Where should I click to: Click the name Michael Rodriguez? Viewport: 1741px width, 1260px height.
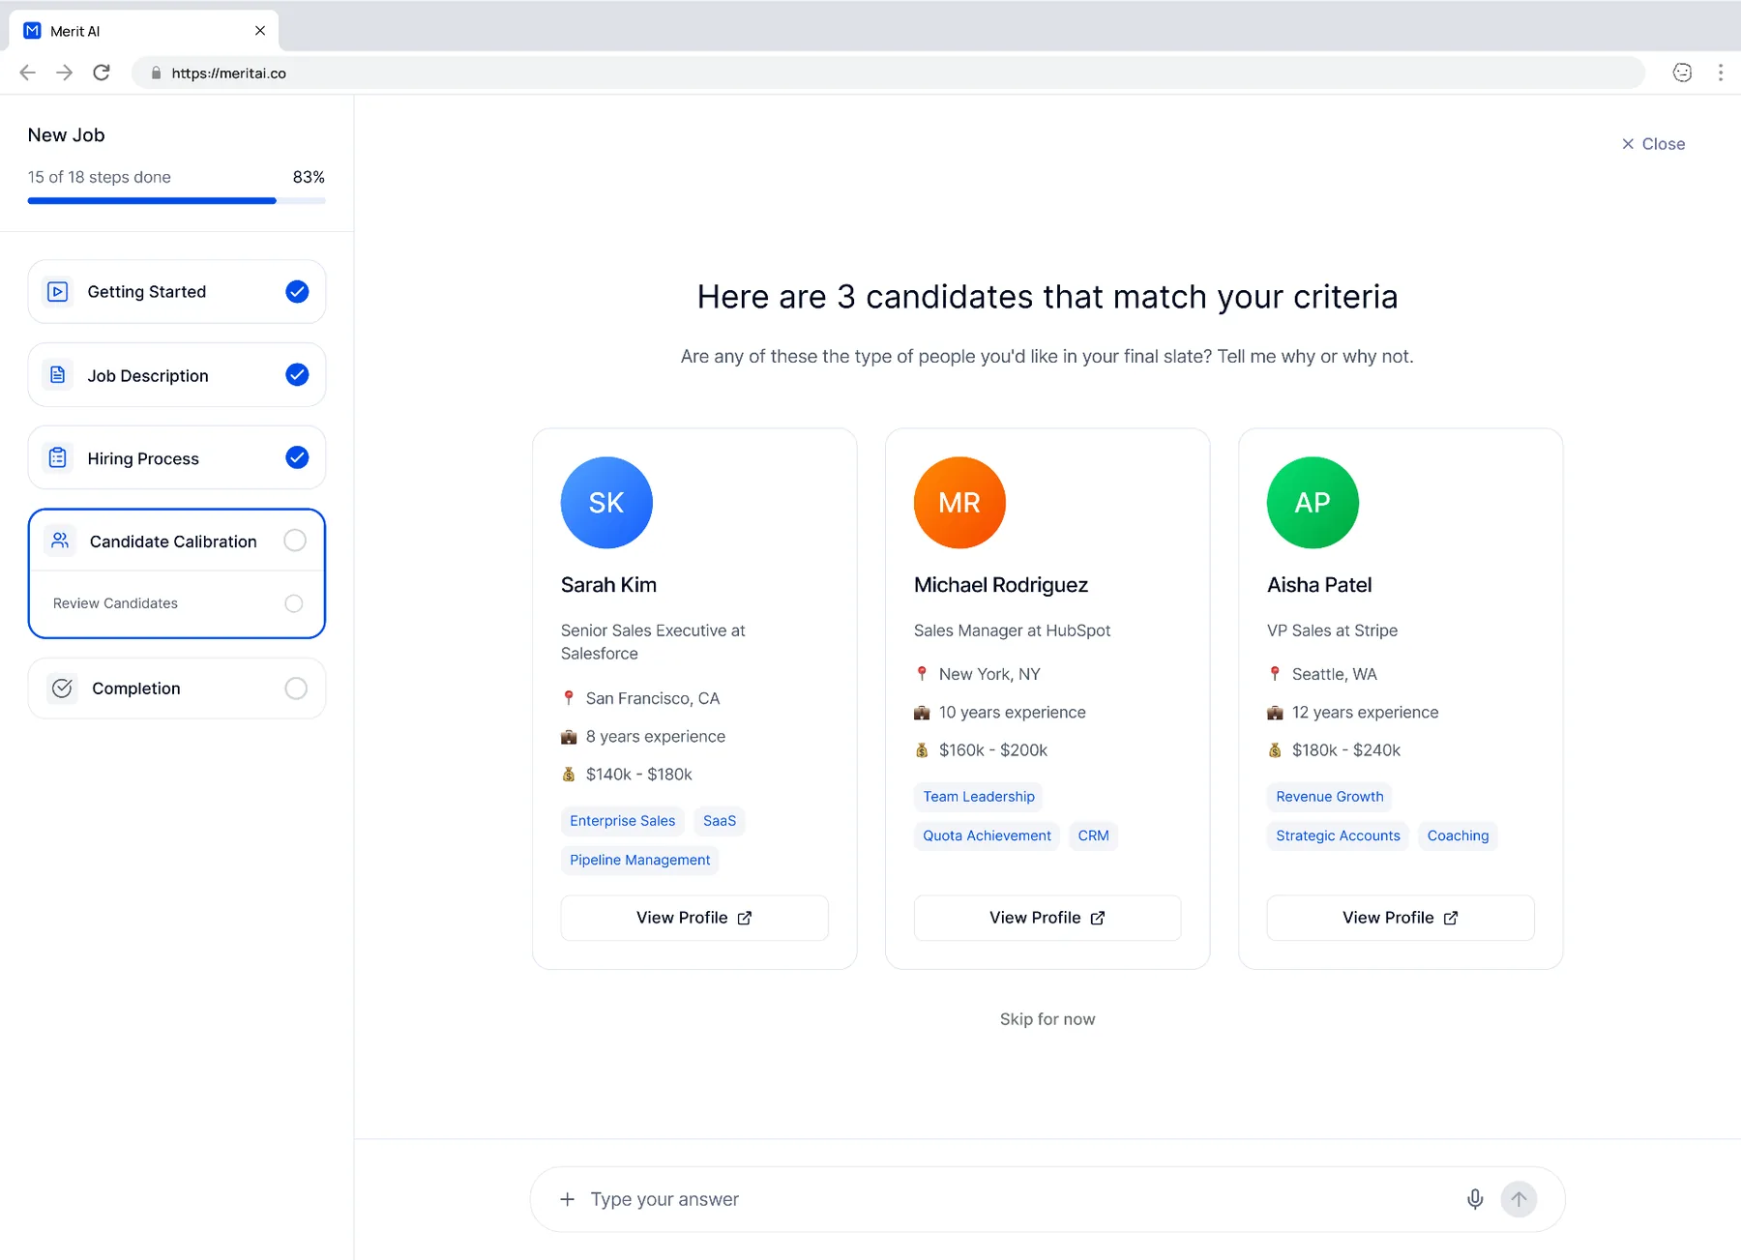(x=1001, y=585)
